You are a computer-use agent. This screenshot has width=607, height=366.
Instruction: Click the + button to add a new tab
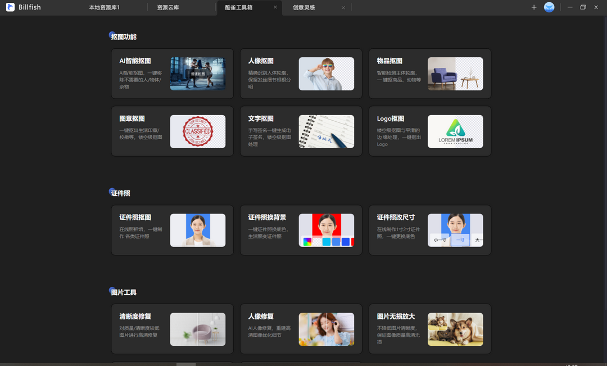click(533, 7)
